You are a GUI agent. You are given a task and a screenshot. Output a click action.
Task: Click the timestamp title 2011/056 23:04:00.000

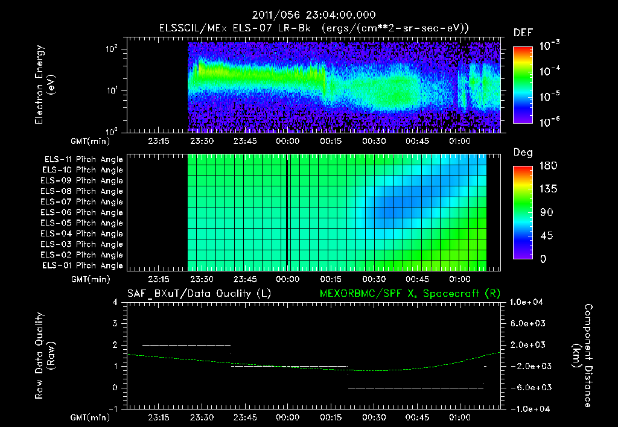point(314,15)
